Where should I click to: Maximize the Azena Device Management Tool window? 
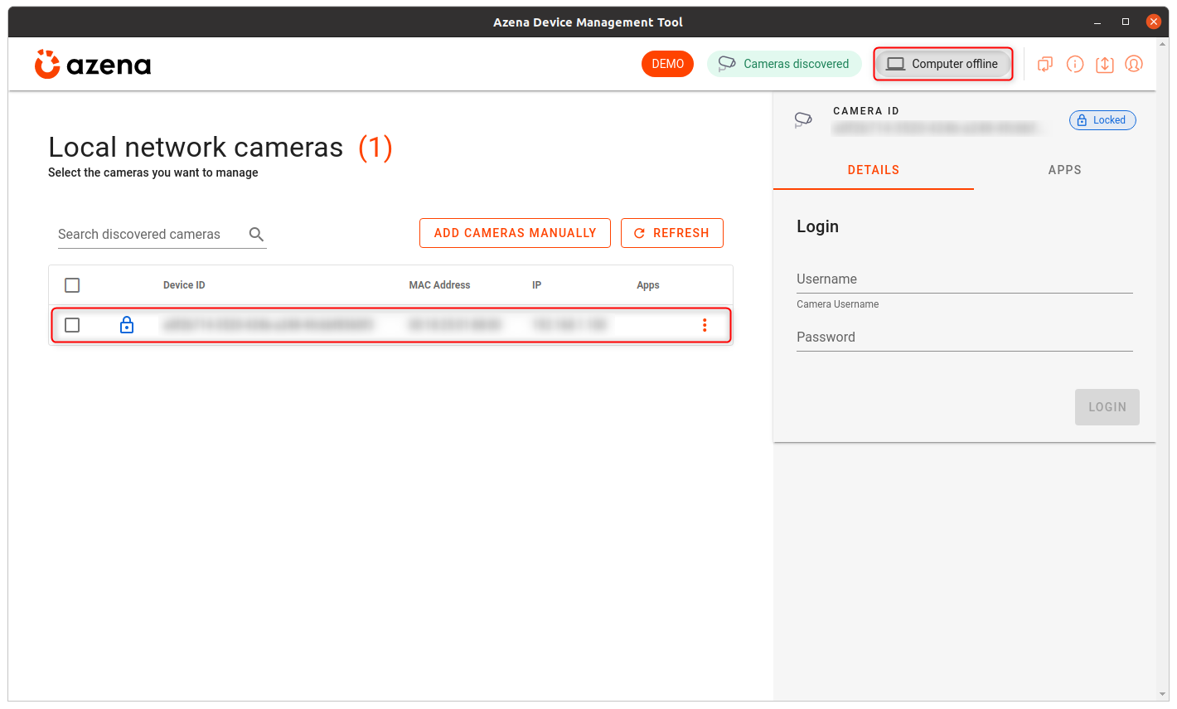tap(1126, 22)
